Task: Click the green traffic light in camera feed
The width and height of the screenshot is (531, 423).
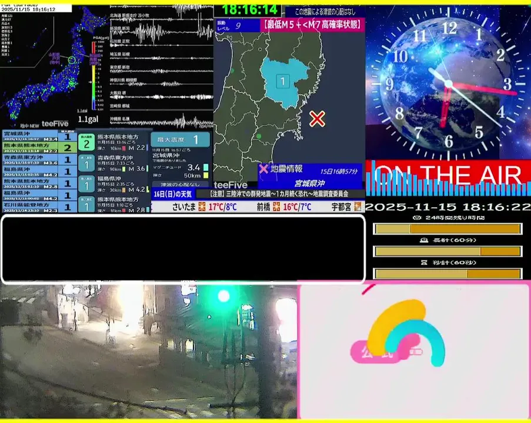Action: (223, 296)
